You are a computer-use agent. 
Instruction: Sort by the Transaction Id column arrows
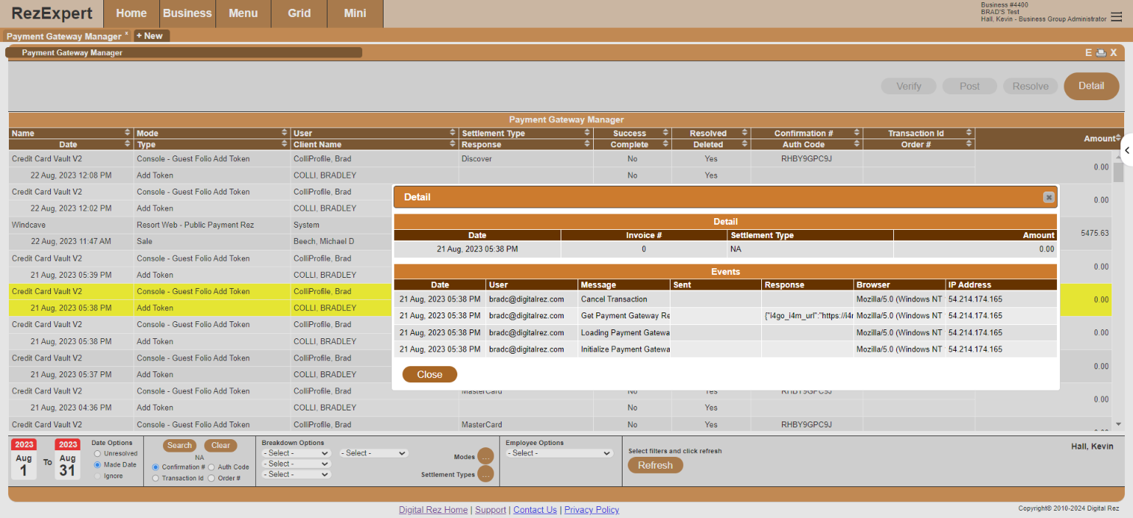click(x=969, y=133)
